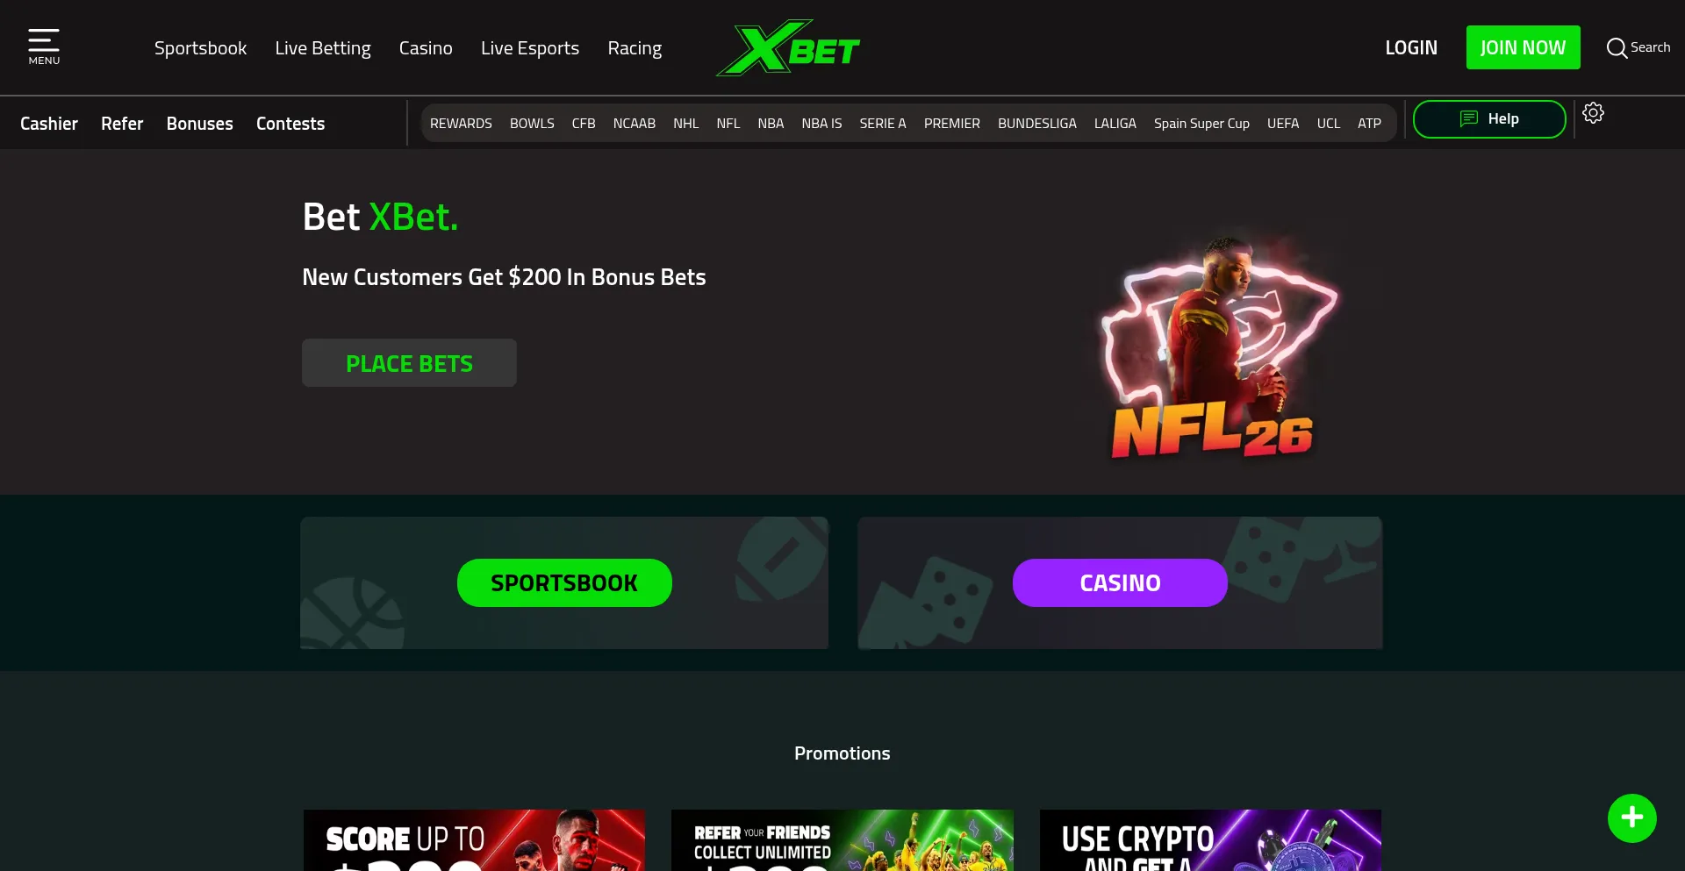This screenshot has width=1685, height=871.
Task: Open the green plus floating button
Action: pos(1631,817)
